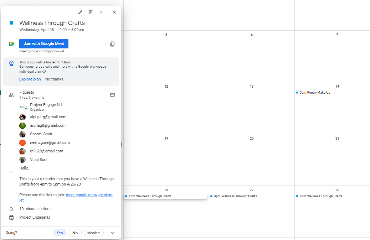Open the three-dot options menu
Image resolution: width=370 pixels, height=240 pixels.
pyautogui.click(x=101, y=12)
